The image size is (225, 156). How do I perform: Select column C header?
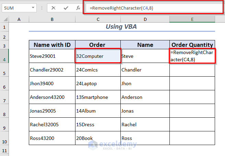[98, 19]
